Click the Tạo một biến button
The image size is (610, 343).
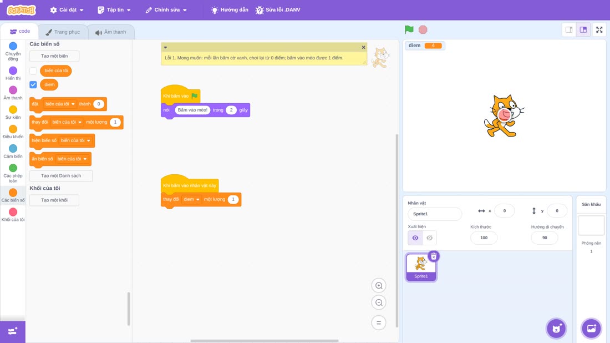54,56
